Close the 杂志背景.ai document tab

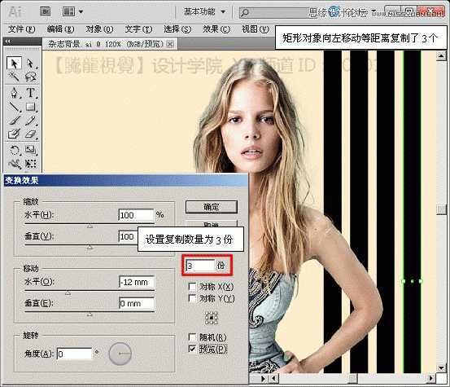pyautogui.click(x=170, y=44)
